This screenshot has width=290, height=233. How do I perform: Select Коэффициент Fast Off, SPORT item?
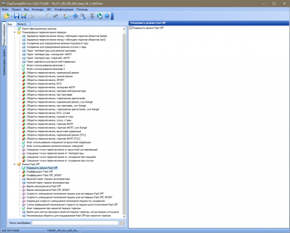44,175
